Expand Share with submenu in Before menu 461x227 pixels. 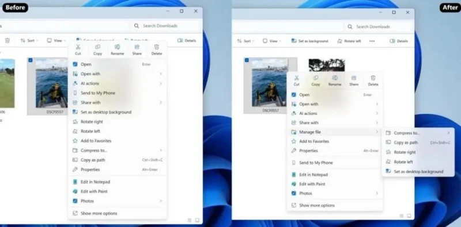point(118,102)
